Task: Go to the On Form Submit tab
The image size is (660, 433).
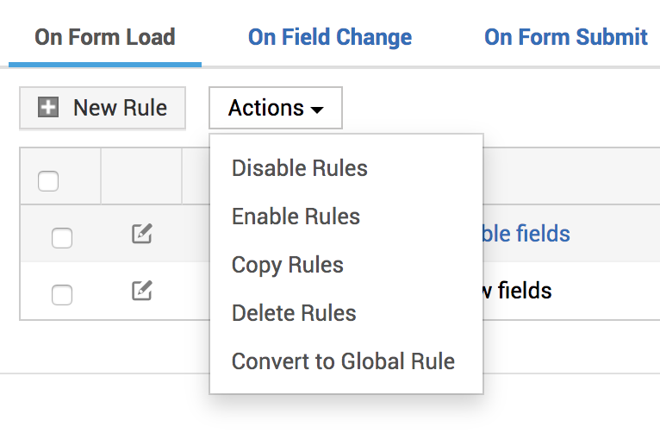Action: 565,38
